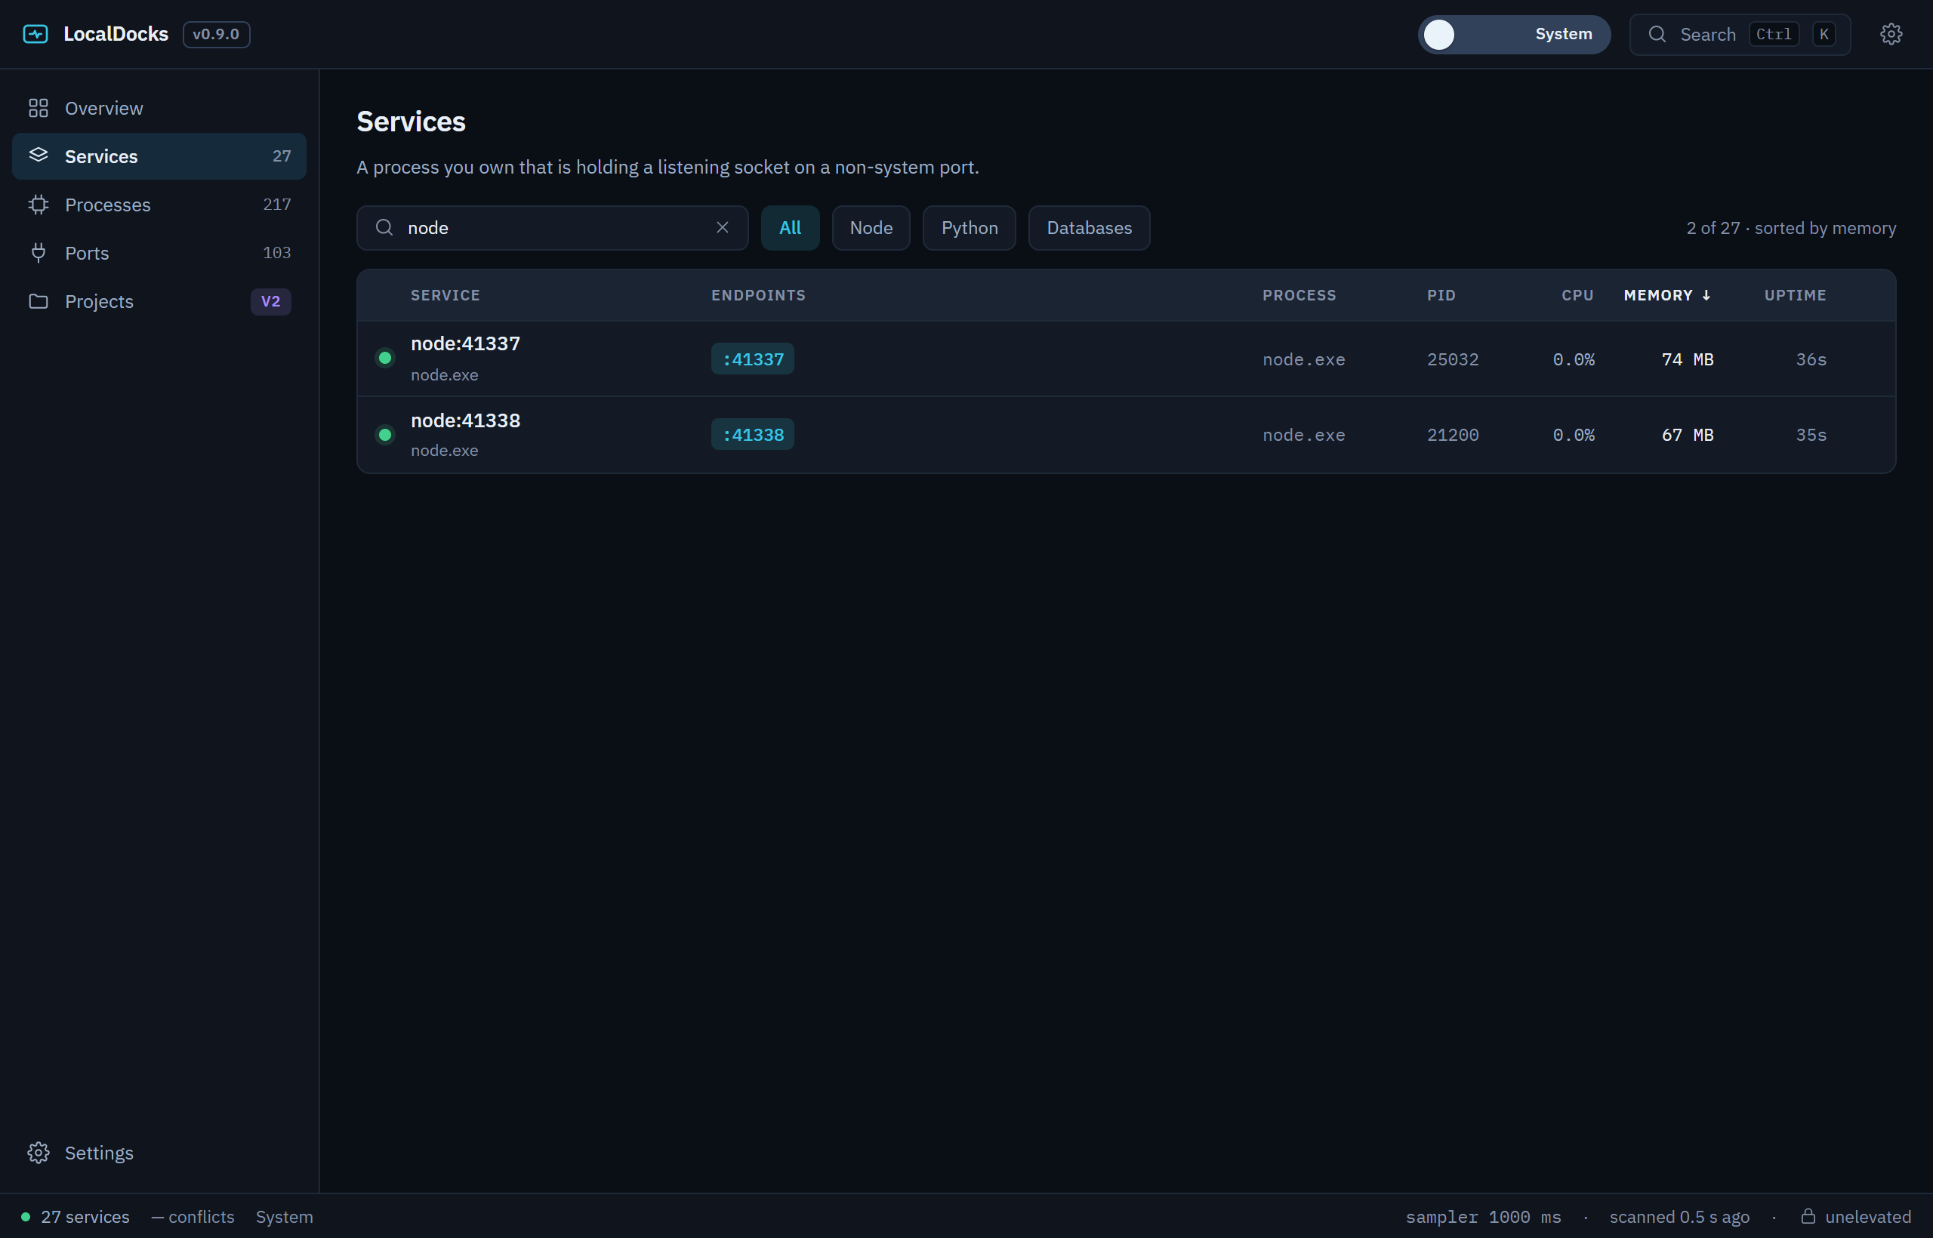Click the 74 MB memory value
This screenshot has width=1933, height=1238.
coord(1687,359)
